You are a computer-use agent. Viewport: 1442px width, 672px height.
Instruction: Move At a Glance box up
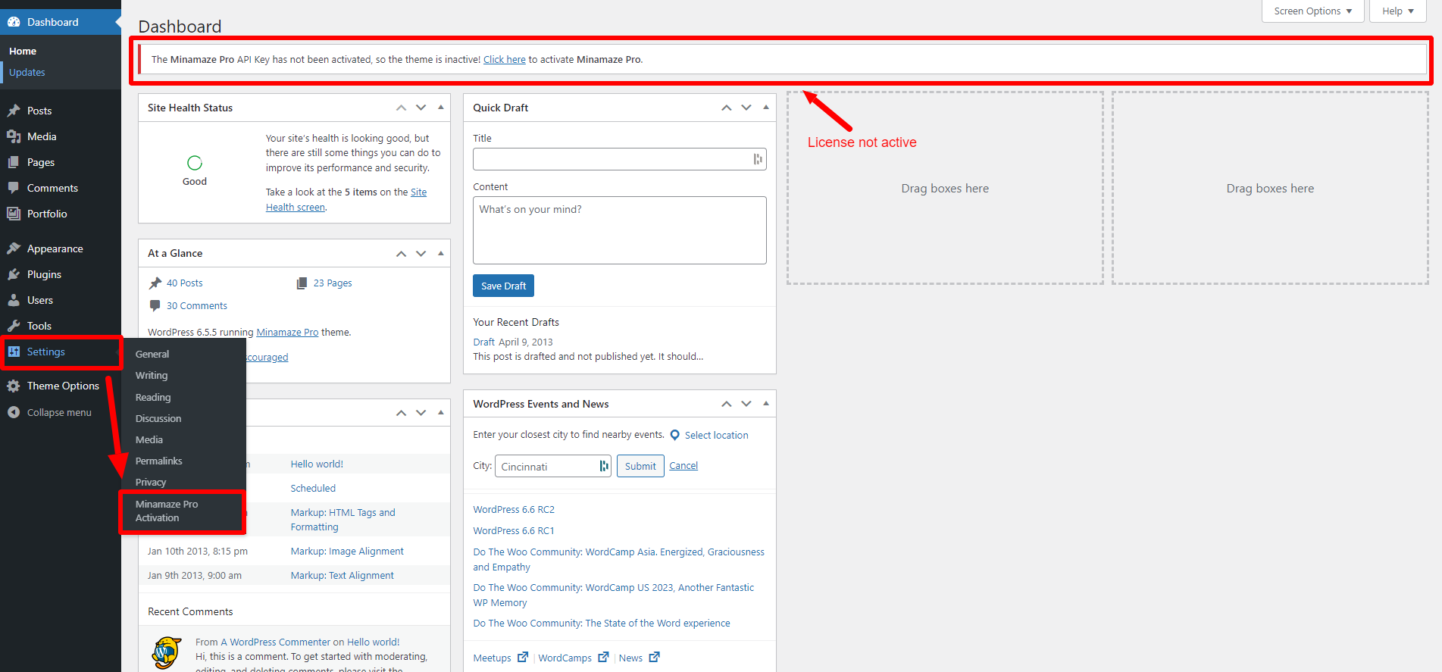[402, 253]
